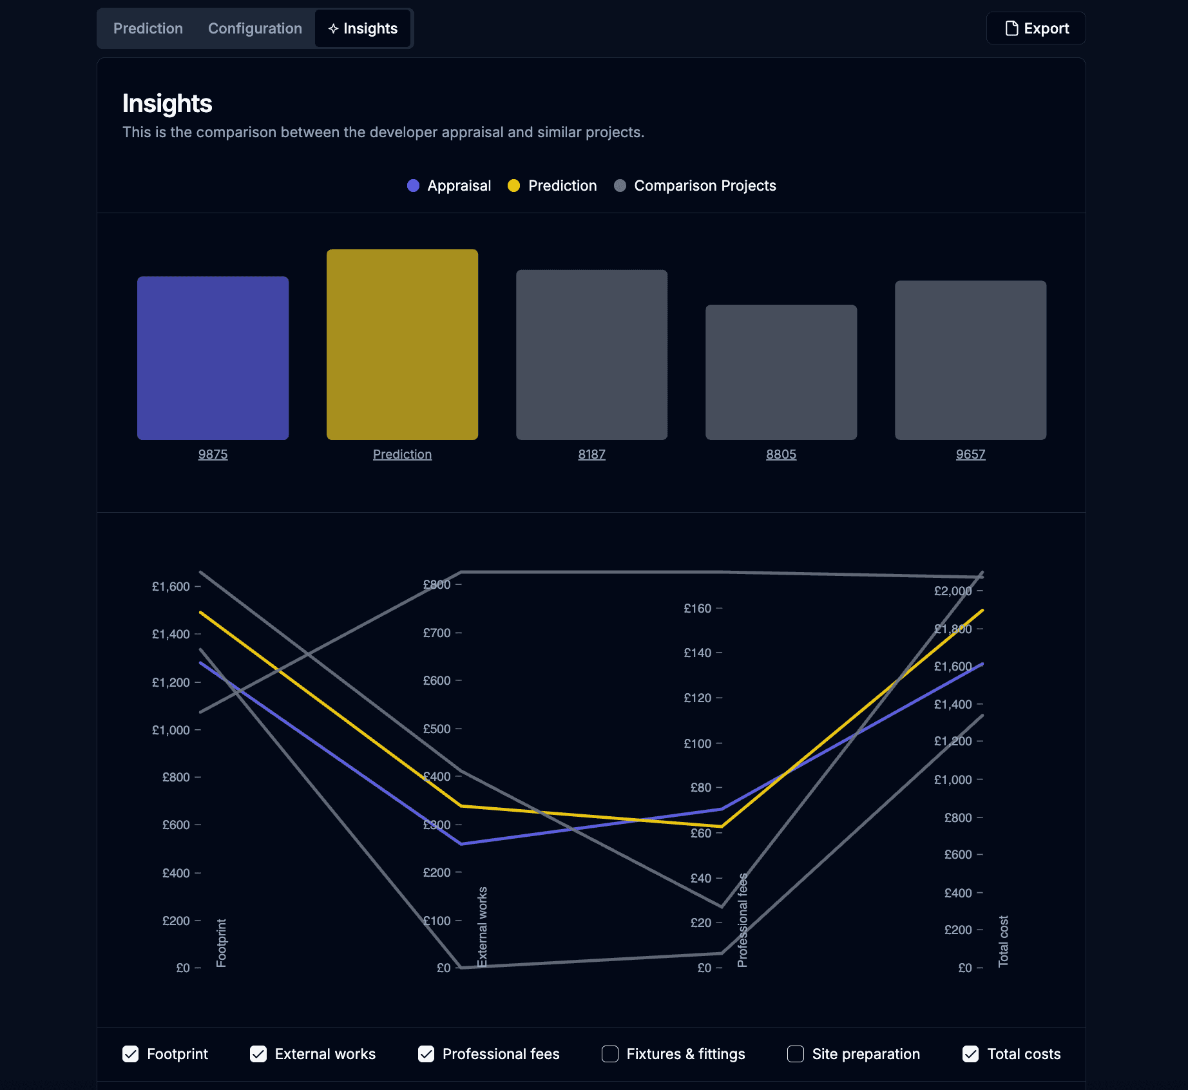Click the Appraisal legend purple dot
This screenshot has height=1090, width=1188.
click(414, 186)
